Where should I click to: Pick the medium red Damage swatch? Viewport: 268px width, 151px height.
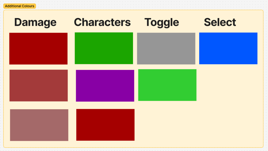38,85
